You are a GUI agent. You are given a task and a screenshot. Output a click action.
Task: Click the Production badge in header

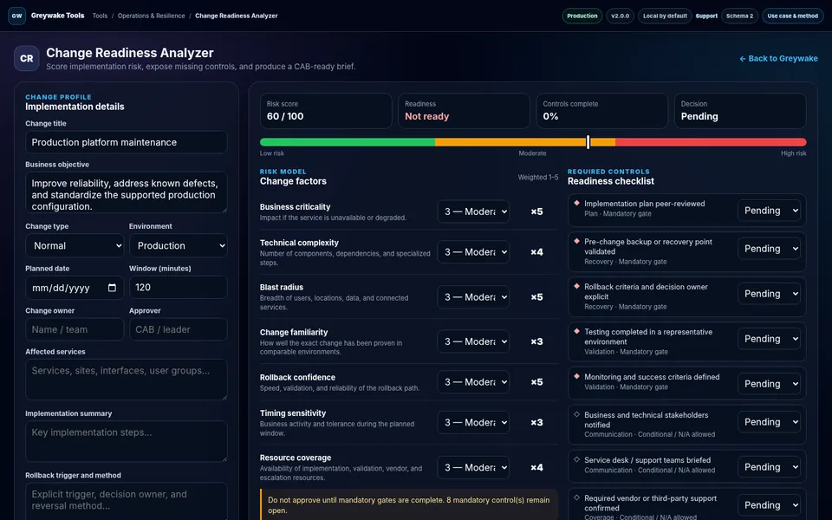[582, 16]
